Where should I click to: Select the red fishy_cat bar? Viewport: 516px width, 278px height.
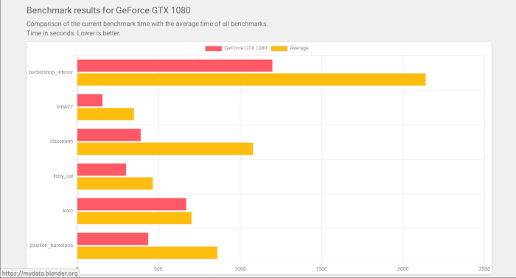click(102, 170)
